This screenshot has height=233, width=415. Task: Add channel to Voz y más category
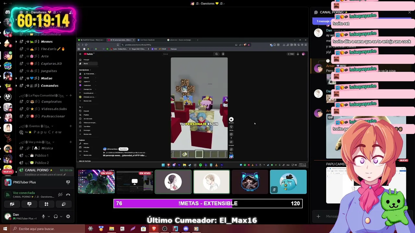point(71,142)
